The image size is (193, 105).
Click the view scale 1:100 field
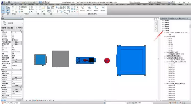point(17,32)
